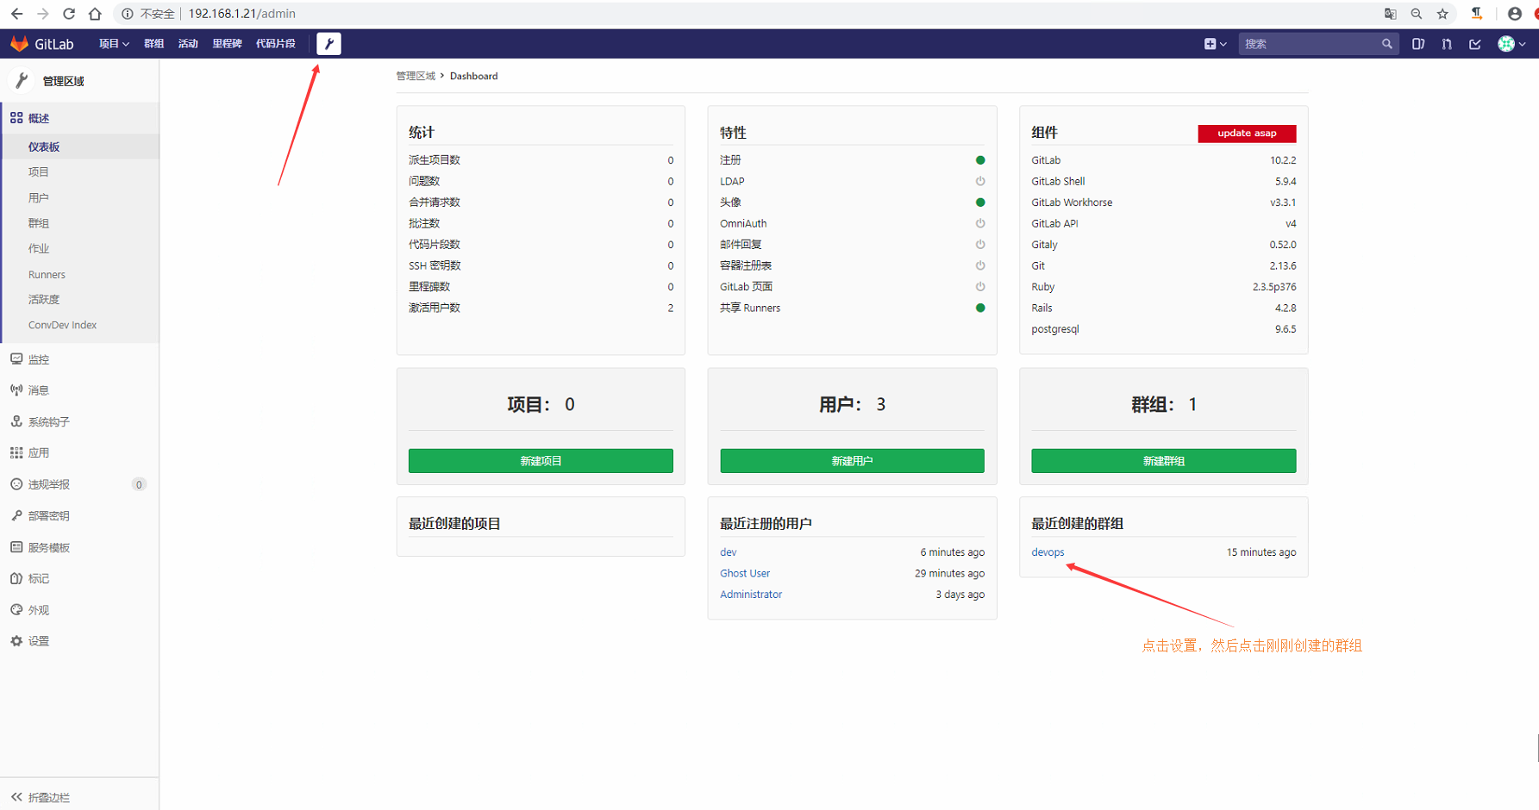The image size is (1539, 810).
Task: Click the 服务模板 template icon
Action: pyautogui.click(x=16, y=547)
